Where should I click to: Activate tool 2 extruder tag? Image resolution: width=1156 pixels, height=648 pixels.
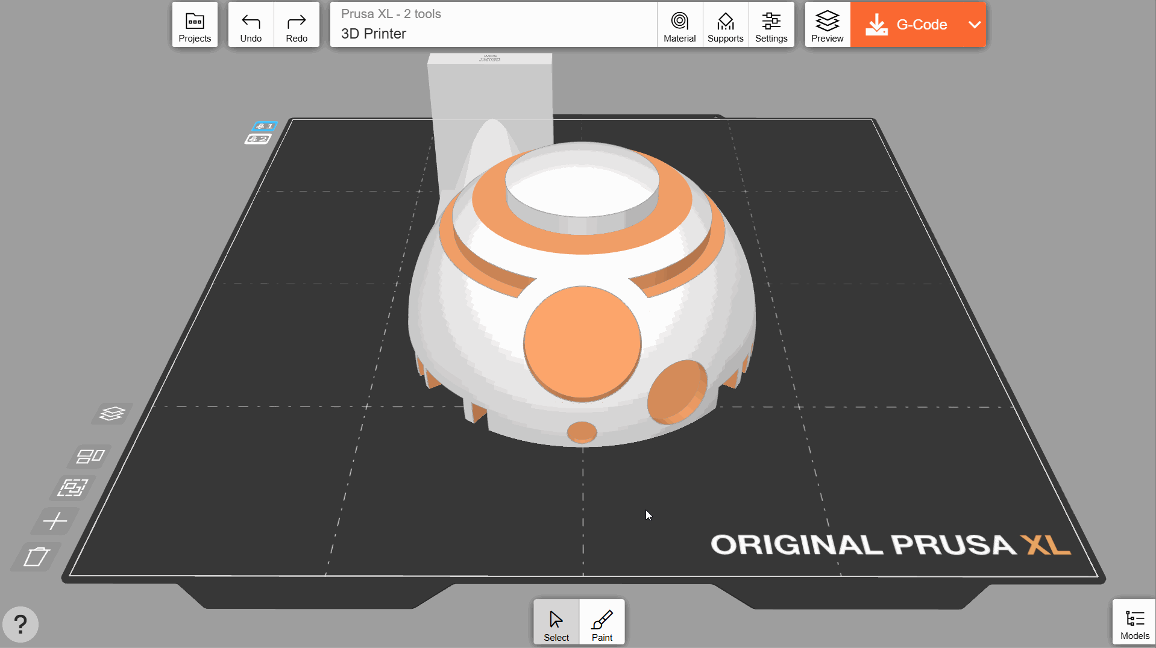tap(258, 139)
